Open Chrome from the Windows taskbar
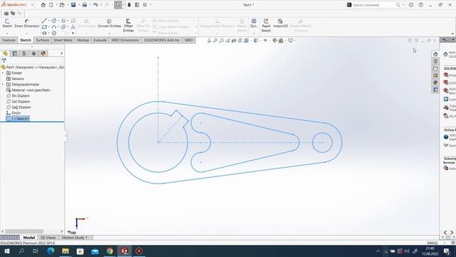The height and width of the screenshot is (257, 456). click(110, 251)
